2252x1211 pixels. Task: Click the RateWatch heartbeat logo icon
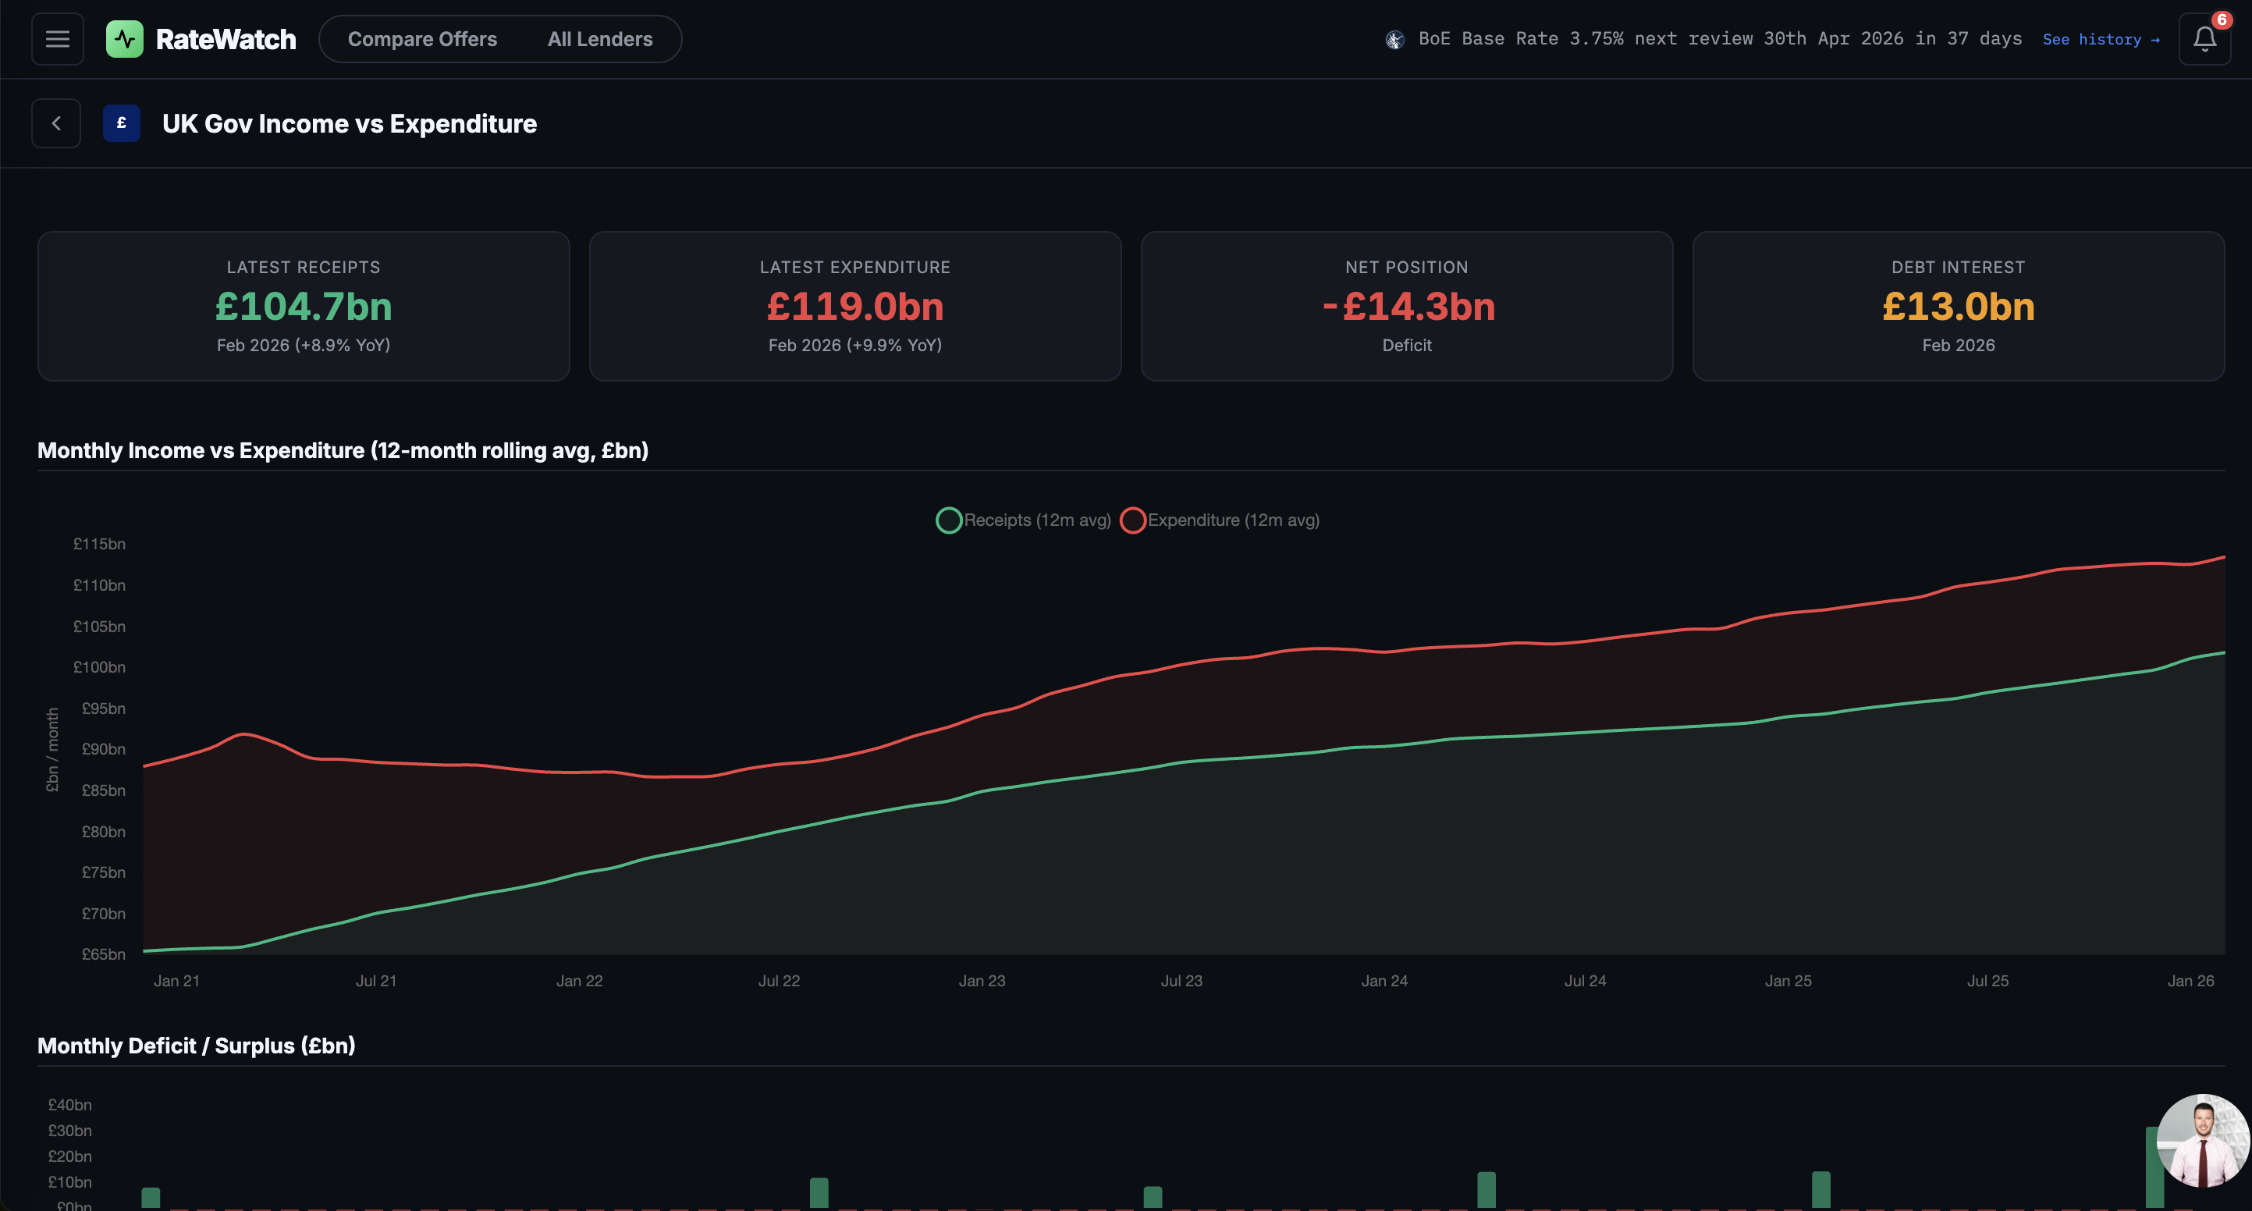point(125,38)
